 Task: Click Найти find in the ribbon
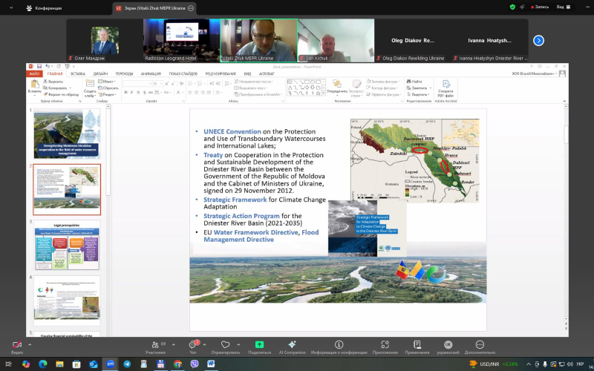click(414, 82)
